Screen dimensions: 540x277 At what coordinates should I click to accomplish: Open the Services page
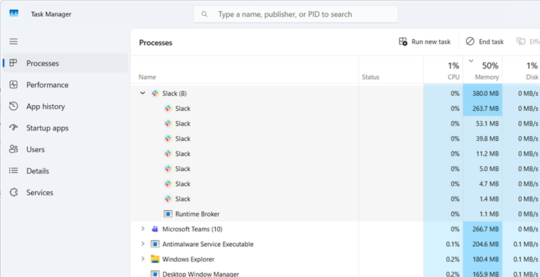point(65,192)
